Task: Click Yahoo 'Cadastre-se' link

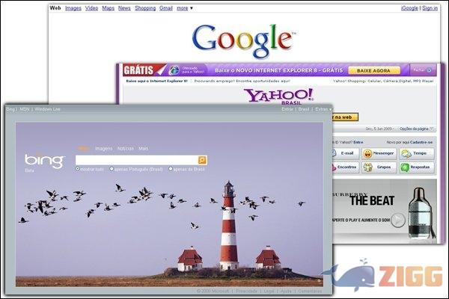Action: tap(421, 142)
